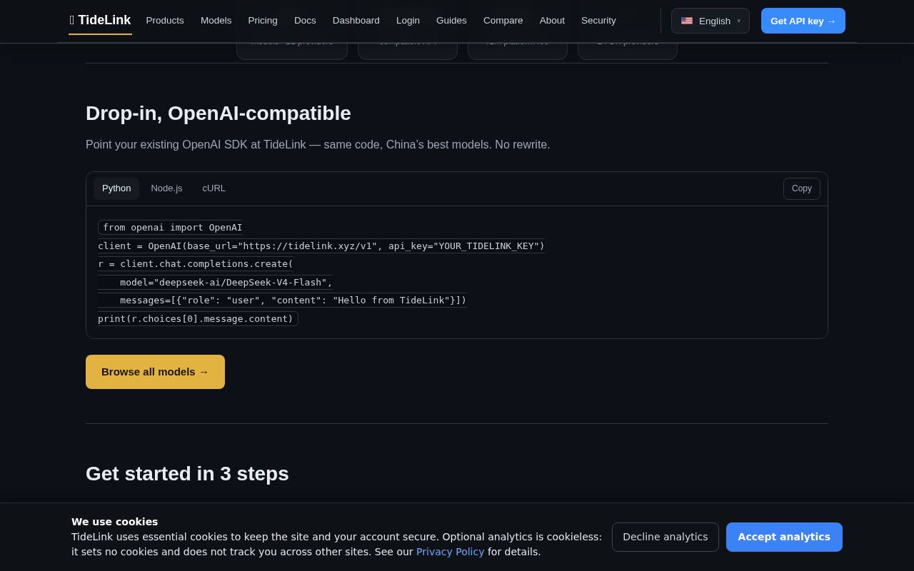This screenshot has height=571, width=914.
Task: Click the 'r = client.chat.completions.create(' line
Action: [196, 264]
